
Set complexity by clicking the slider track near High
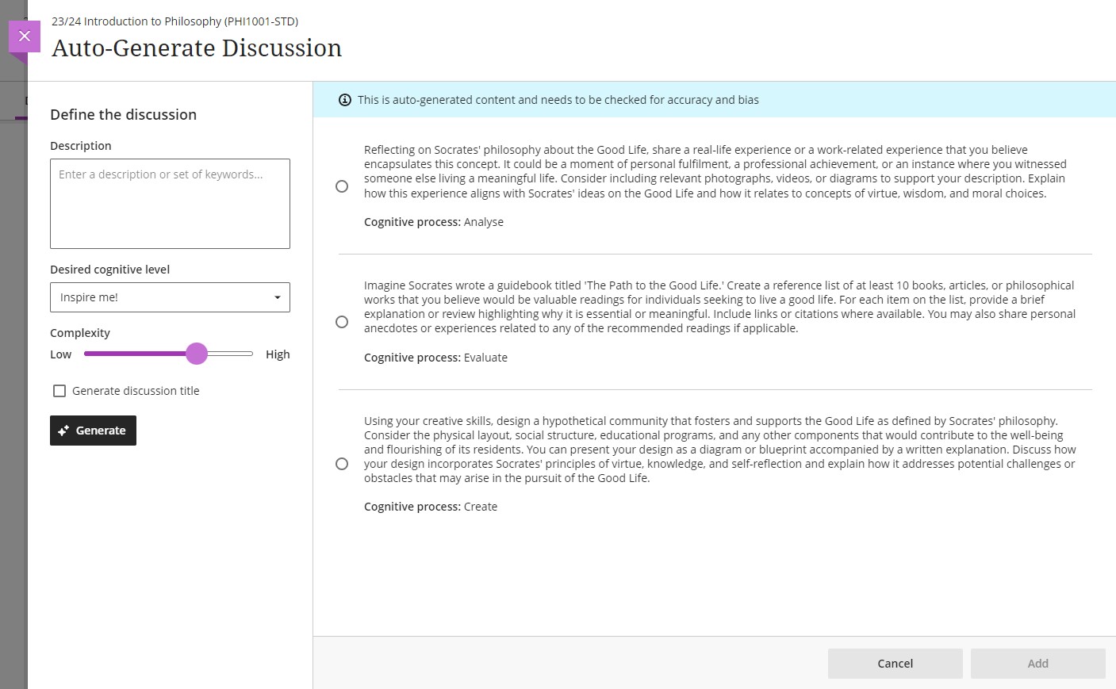242,354
